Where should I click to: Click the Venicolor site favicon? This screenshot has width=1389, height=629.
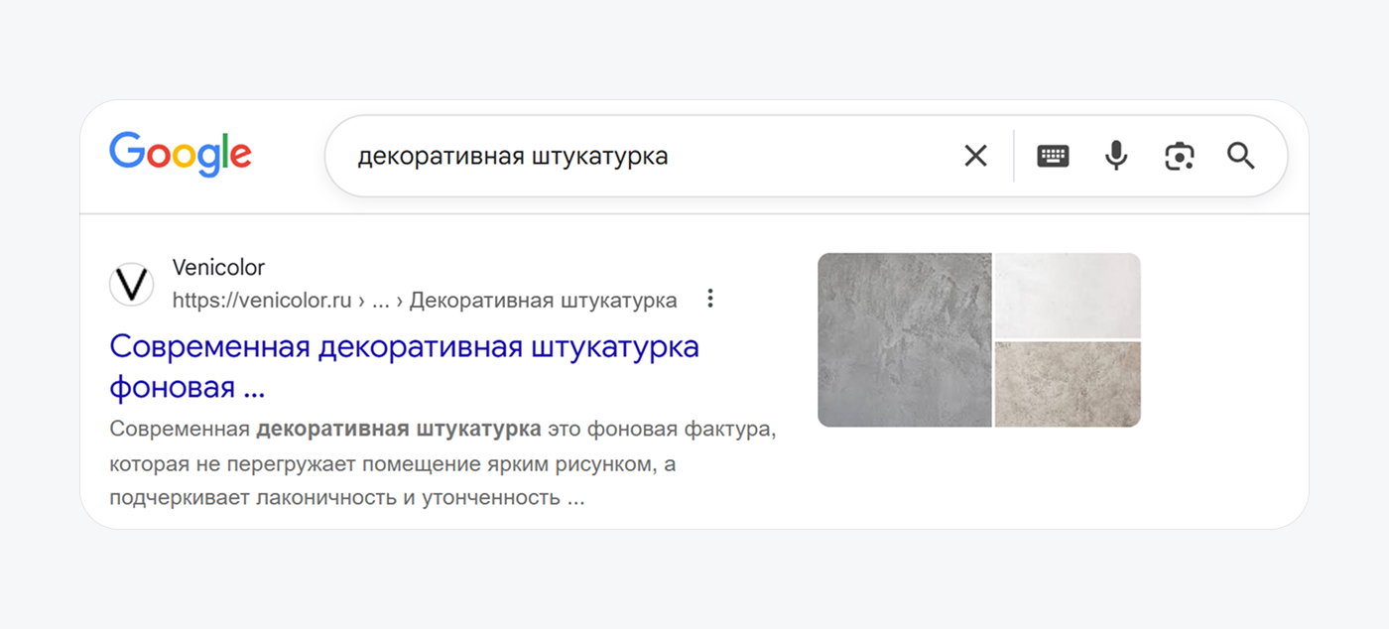pos(131,284)
